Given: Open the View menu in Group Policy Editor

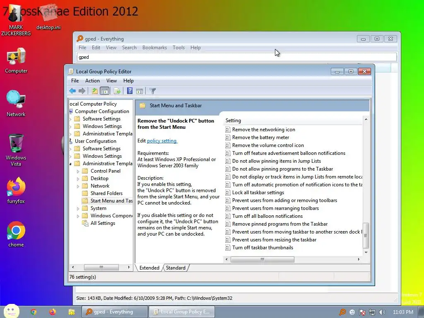Looking at the screenshot, I should tap(111, 81).
